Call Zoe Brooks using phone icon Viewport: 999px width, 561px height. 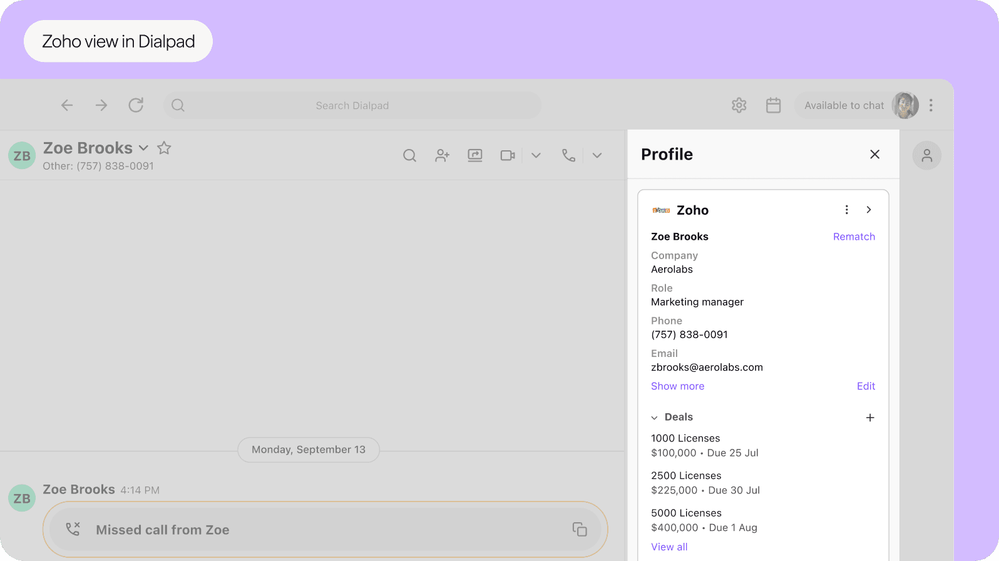tap(568, 155)
